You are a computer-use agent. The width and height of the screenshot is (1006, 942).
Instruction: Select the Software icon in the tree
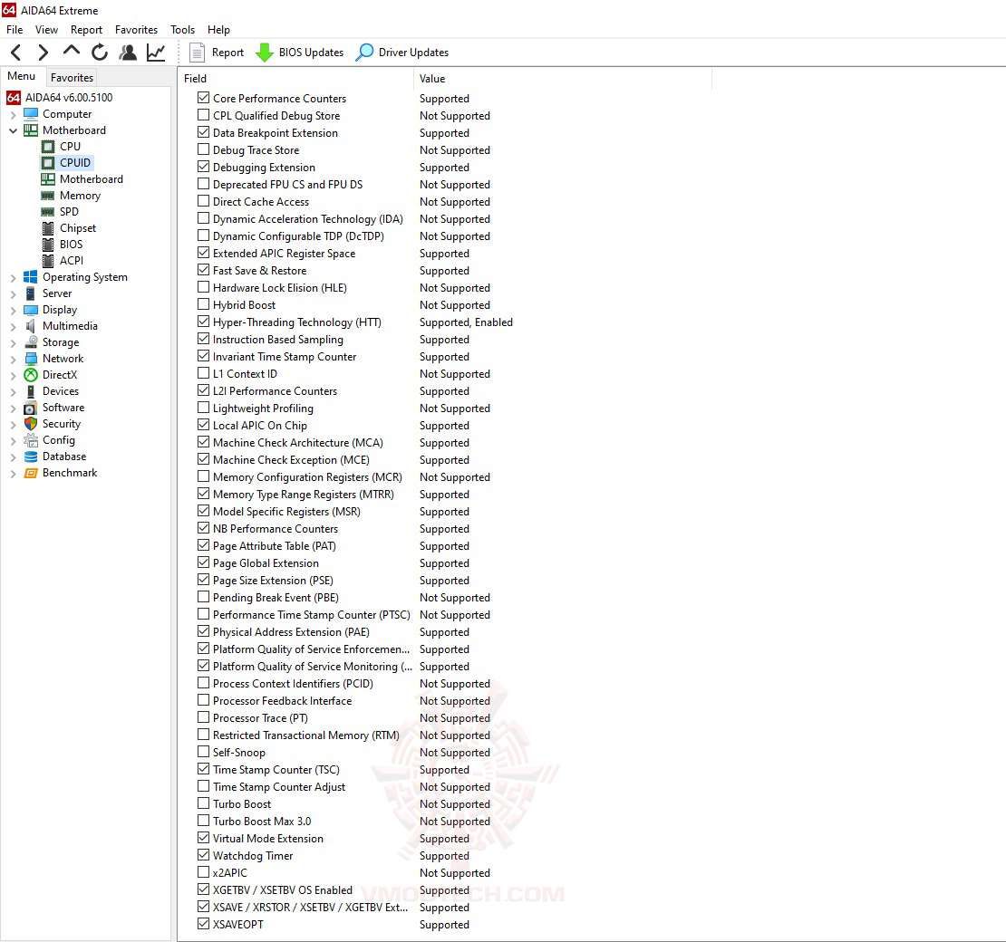point(31,408)
